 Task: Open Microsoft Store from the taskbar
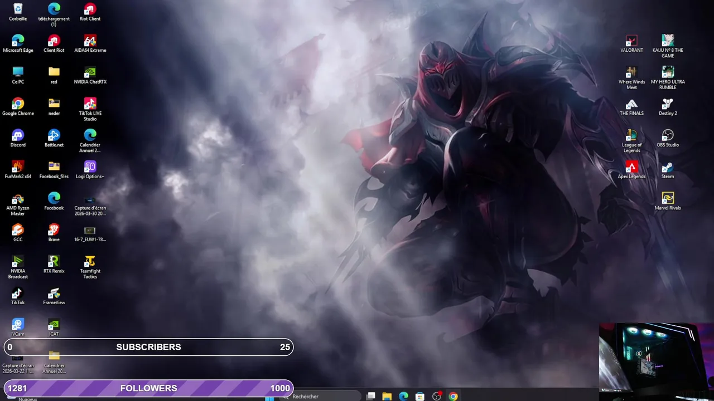pos(420,397)
